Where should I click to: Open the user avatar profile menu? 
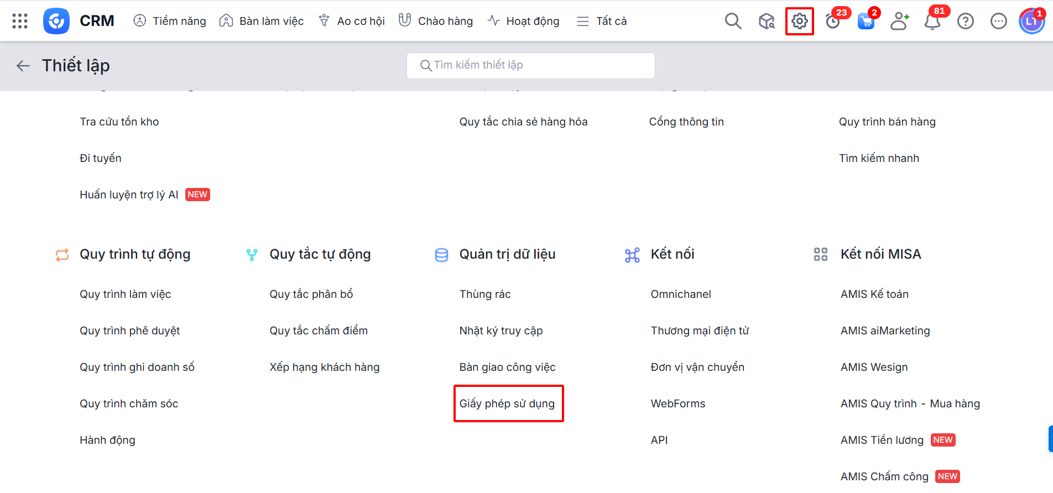coord(1031,22)
